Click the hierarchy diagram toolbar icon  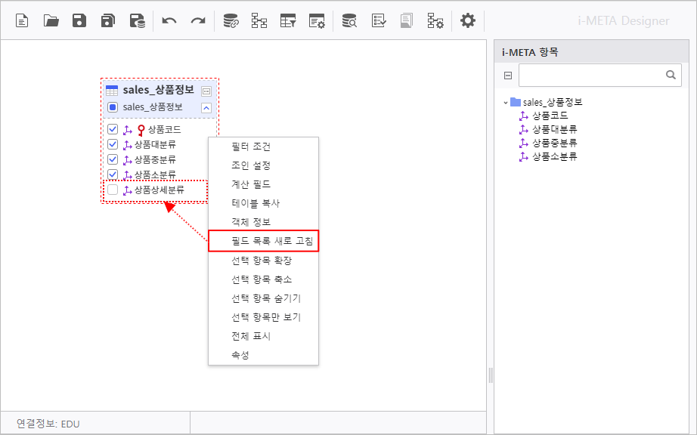(x=259, y=21)
